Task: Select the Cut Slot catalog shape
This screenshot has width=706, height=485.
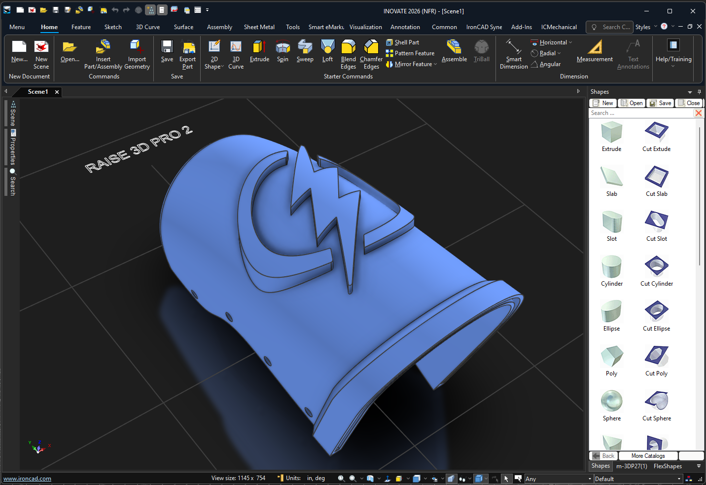Action: point(657,226)
